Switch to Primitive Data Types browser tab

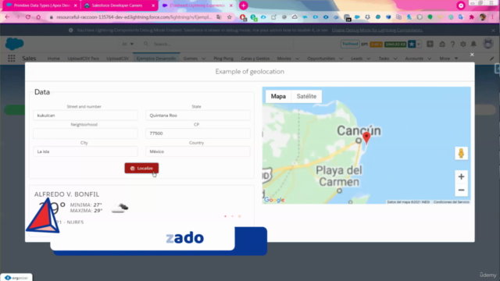(x=41, y=5)
